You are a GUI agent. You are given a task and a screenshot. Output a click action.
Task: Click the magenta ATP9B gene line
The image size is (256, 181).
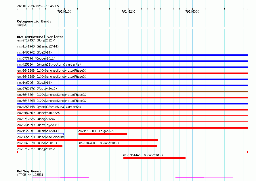point(132,178)
